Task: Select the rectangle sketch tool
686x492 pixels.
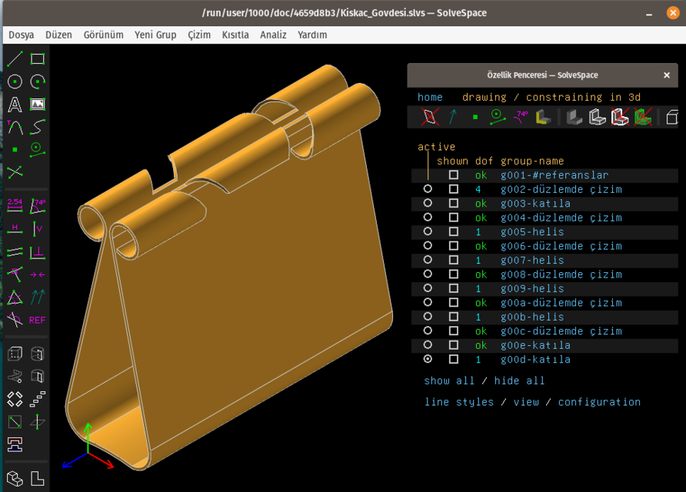Action: 36,58
